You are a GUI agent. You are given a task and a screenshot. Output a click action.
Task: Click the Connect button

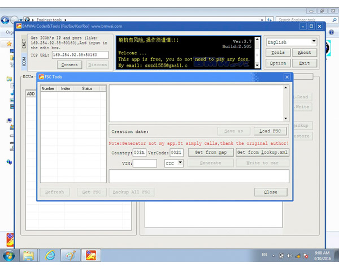69,65
